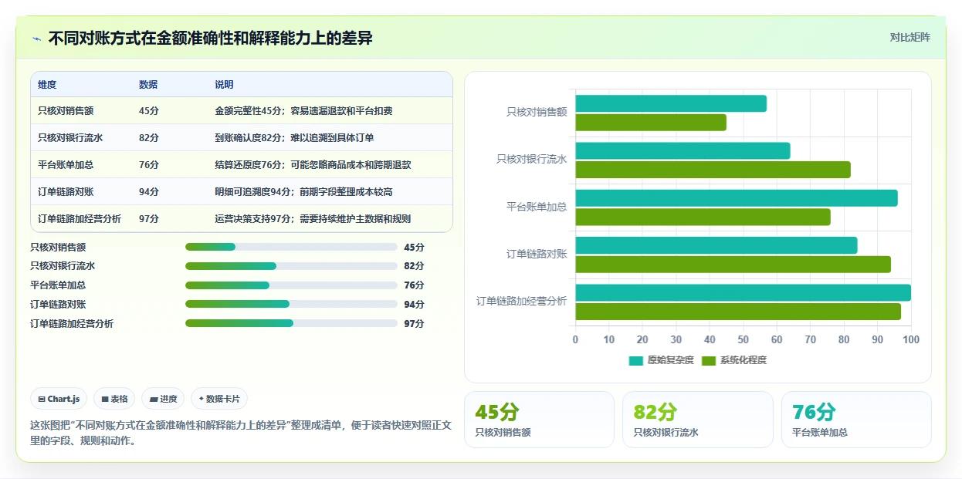Click the 45分 cell in the table

pos(149,111)
